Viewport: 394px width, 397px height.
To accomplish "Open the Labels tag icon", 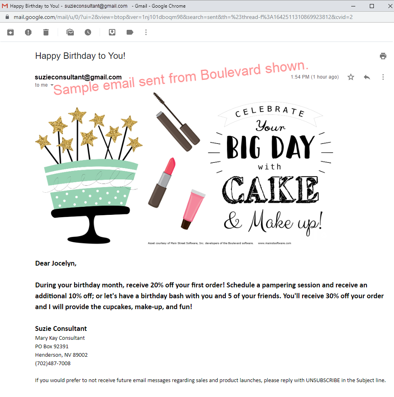I will tap(130, 32).
